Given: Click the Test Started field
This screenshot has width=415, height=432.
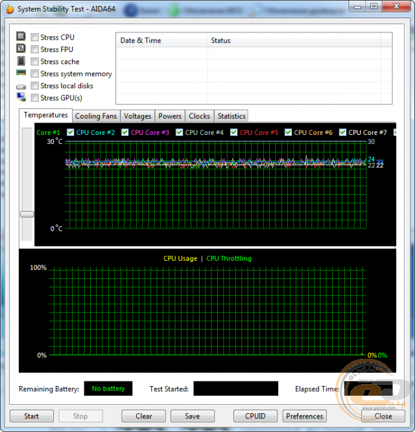Looking at the screenshot, I should (x=236, y=389).
